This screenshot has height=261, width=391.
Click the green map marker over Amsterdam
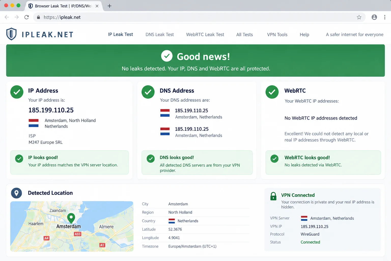point(71,218)
